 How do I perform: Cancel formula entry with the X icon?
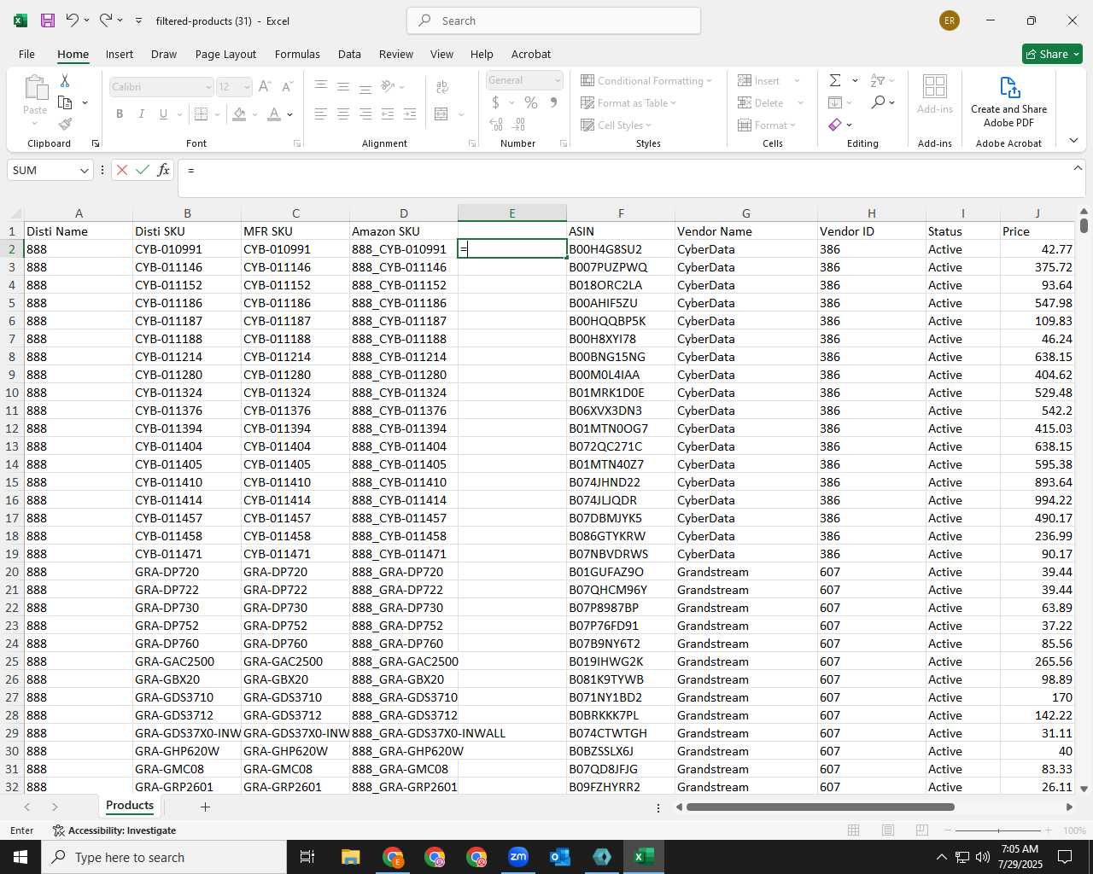122,170
